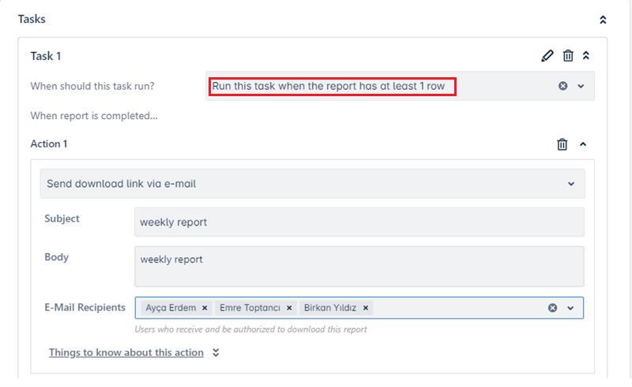The height and width of the screenshot is (387, 632).
Task: Clear all e-mail recipients
Action: [552, 307]
